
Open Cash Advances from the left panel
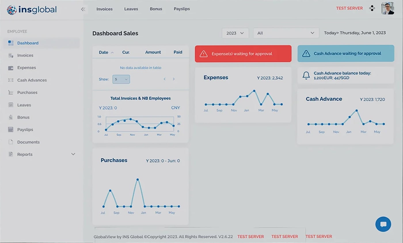10,80
